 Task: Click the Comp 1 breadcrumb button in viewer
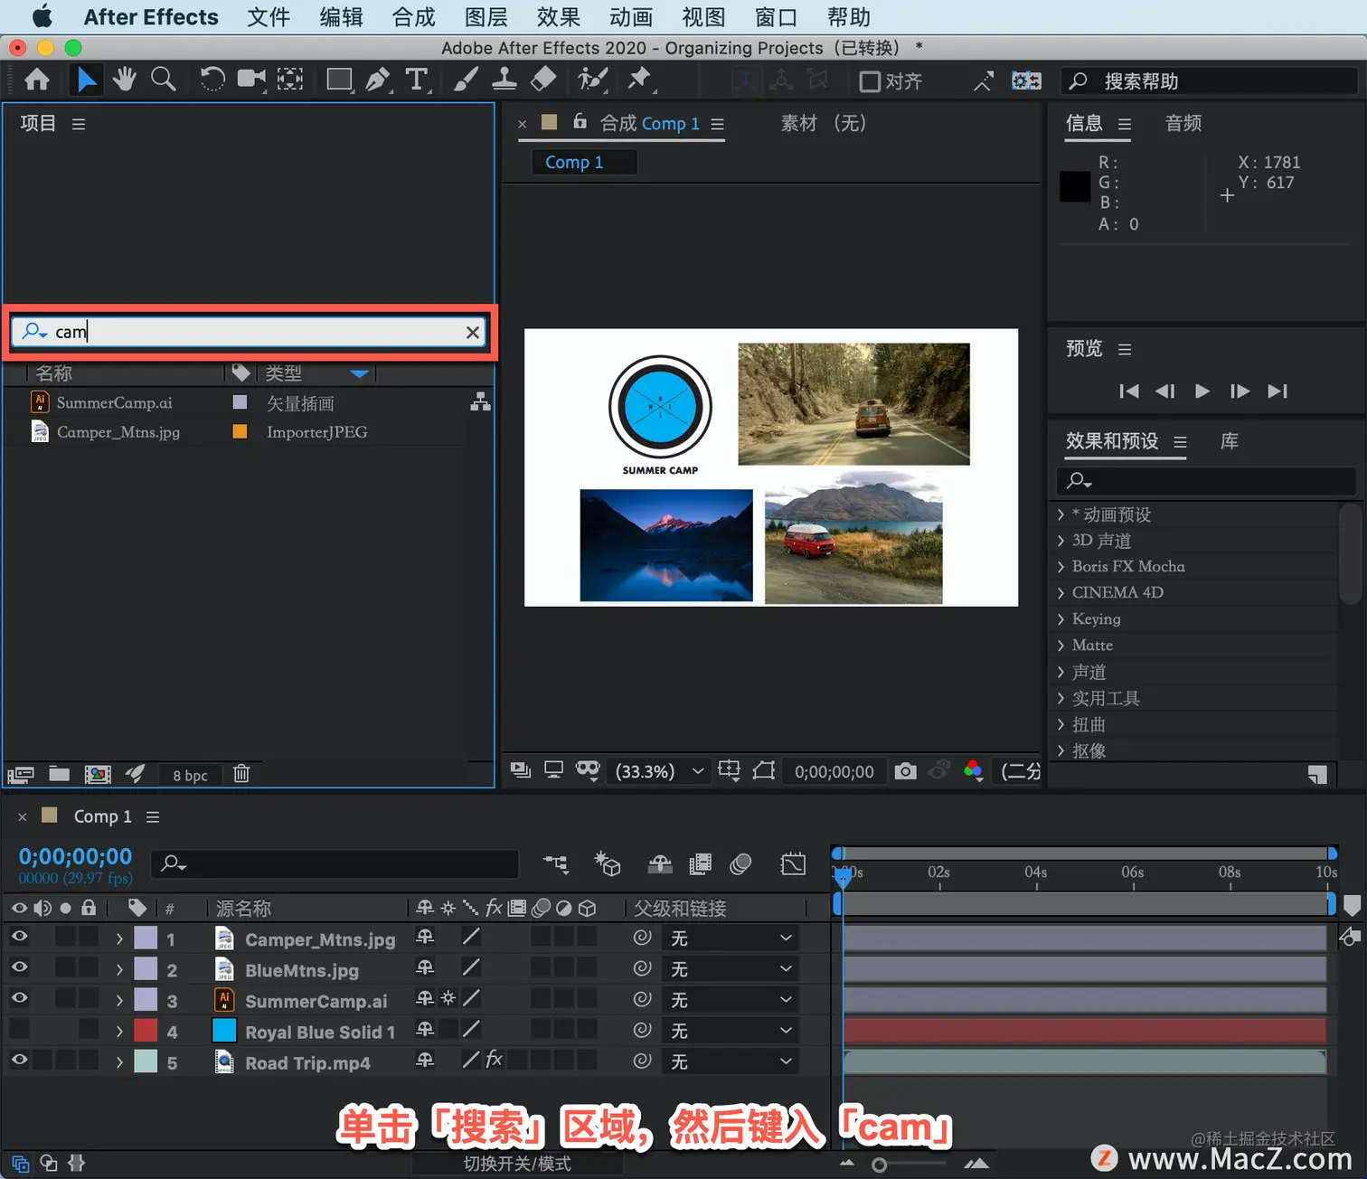584,162
